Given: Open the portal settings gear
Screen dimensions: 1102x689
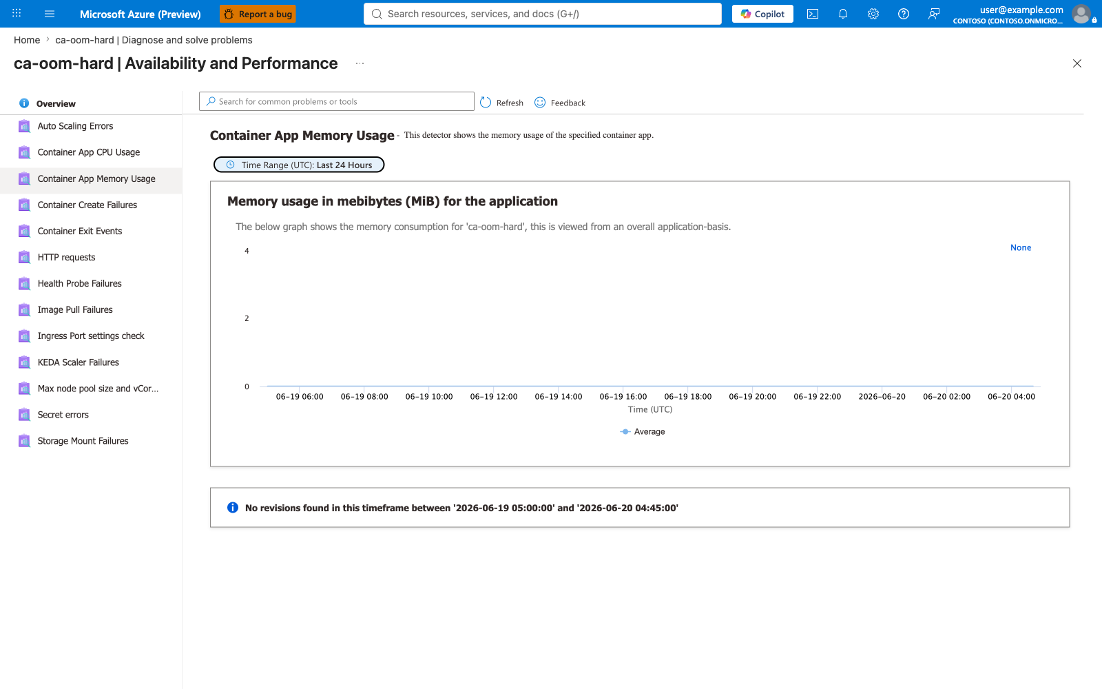Looking at the screenshot, I should [873, 14].
